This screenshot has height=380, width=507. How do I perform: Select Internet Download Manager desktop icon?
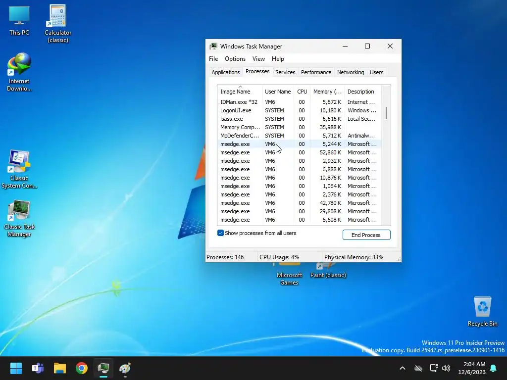19,72
